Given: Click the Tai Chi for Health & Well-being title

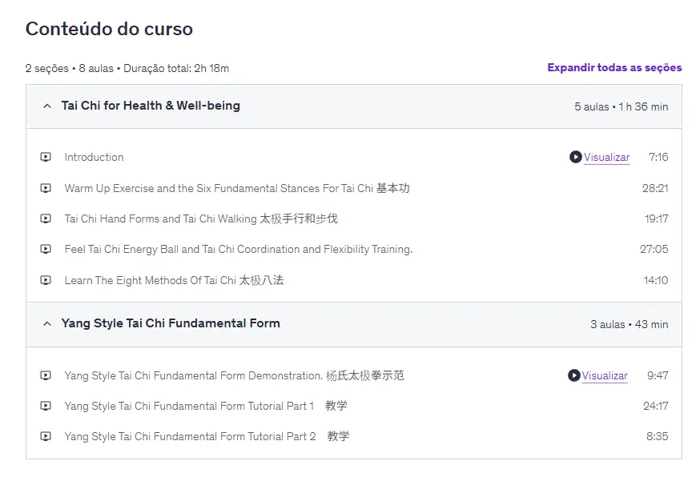Looking at the screenshot, I should (151, 106).
